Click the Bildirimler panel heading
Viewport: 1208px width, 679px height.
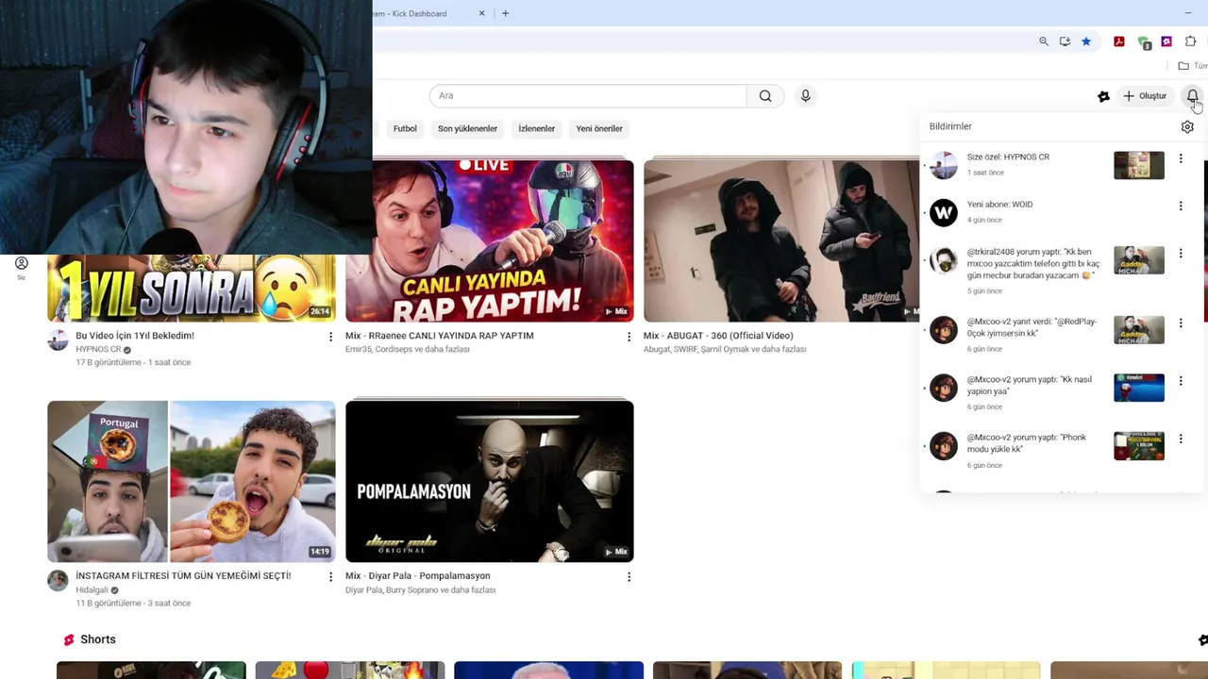[950, 126]
